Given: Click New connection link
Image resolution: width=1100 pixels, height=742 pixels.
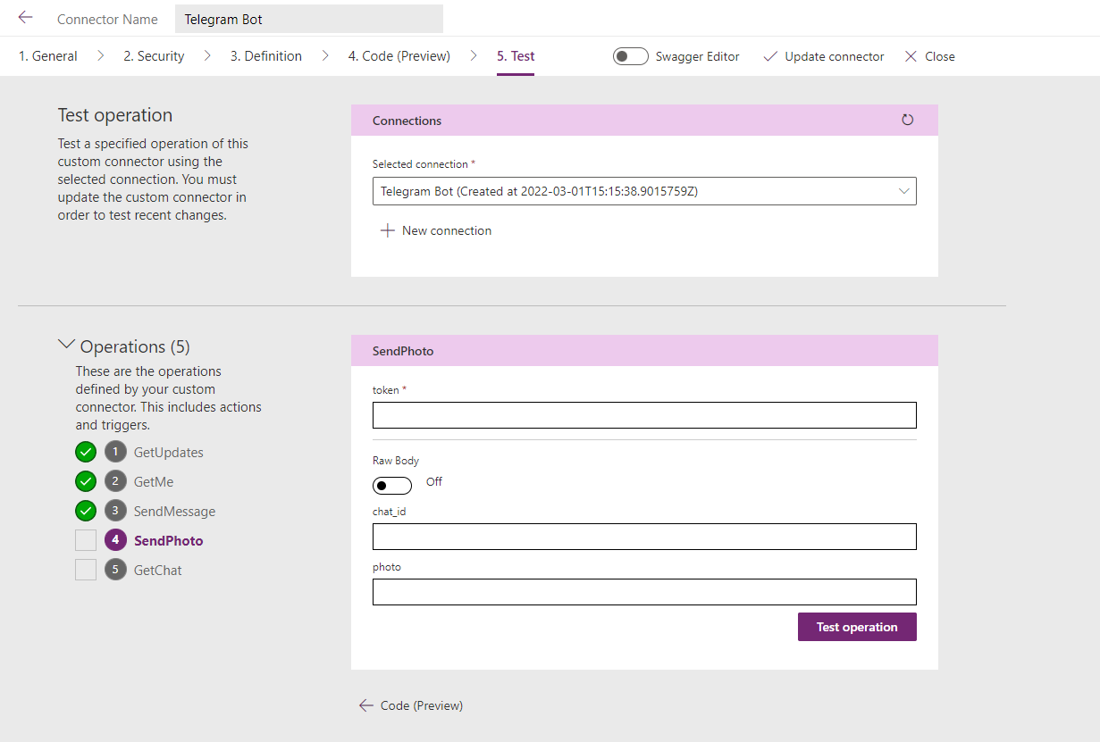Looking at the screenshot, I should [447, 230].
